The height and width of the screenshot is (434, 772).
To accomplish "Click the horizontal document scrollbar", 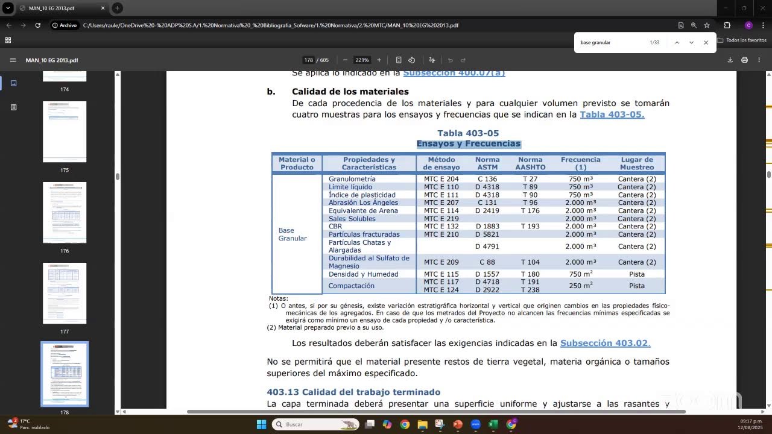I will pyautogui.click(x=436, y=412).
